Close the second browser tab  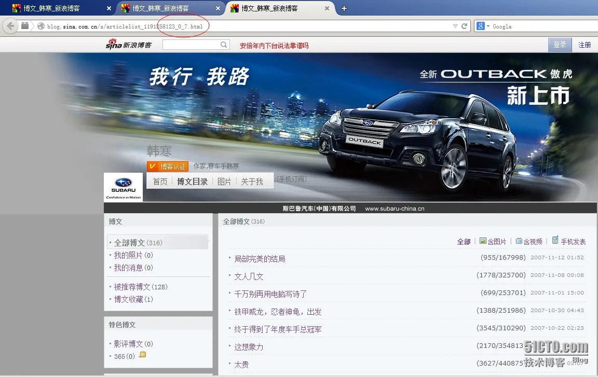218,8
